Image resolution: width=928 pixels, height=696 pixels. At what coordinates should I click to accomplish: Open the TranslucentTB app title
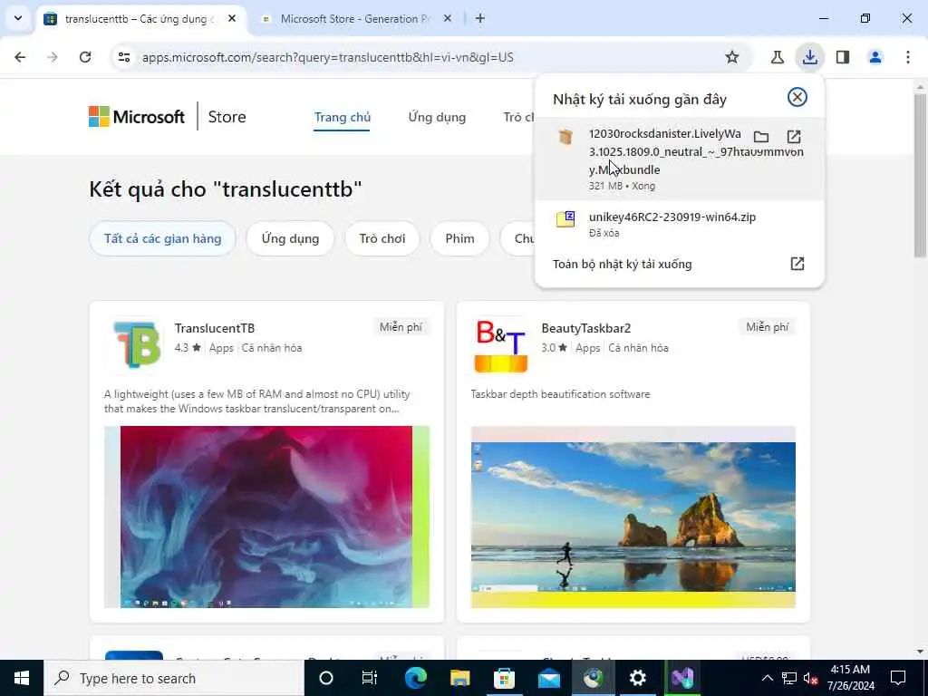(x=214, y=328)
